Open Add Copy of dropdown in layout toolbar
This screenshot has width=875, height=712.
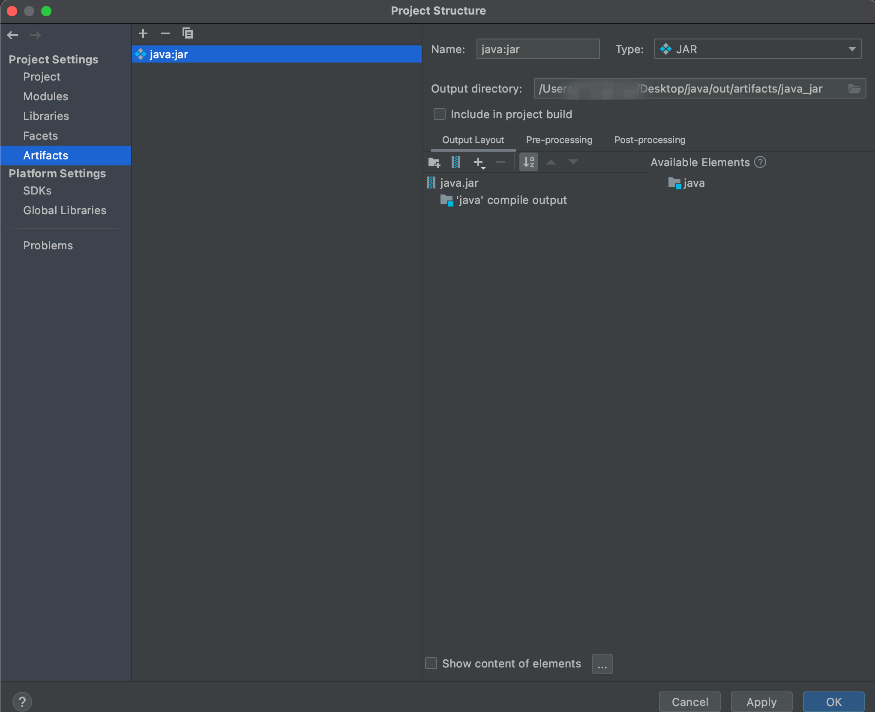click(479, 162)
